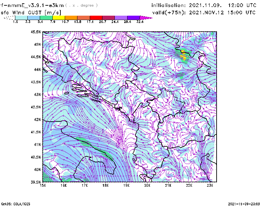
Task: Click the 20E longitude label
Action: click(147, 185)
